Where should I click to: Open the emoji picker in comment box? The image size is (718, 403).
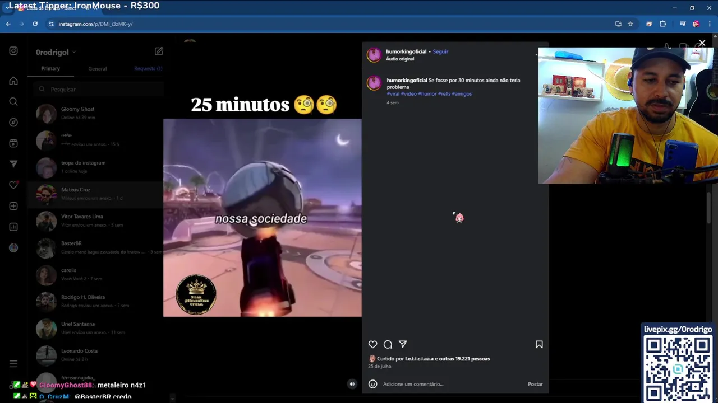point(372,384)
